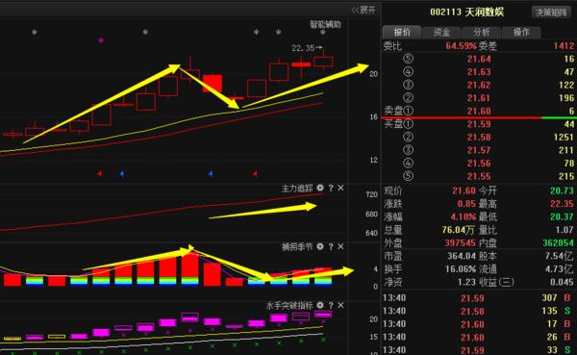Open settings gear for 水手突破指标
This screenshot has height=355, width=577.
320,305
